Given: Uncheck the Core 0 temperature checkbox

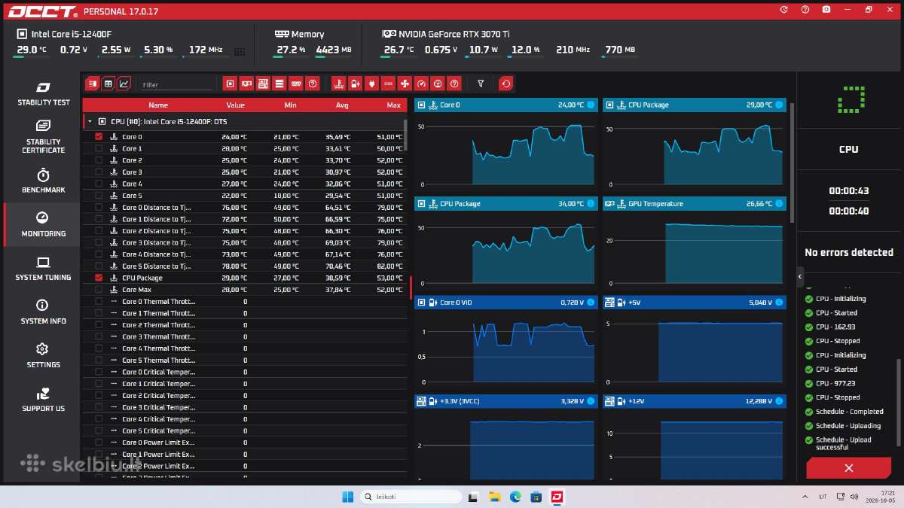Looking at the screenshot, I should tap(99, 137).
